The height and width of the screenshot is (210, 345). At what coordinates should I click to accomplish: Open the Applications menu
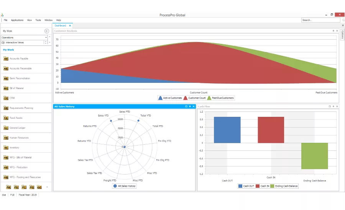click(17, 20)
